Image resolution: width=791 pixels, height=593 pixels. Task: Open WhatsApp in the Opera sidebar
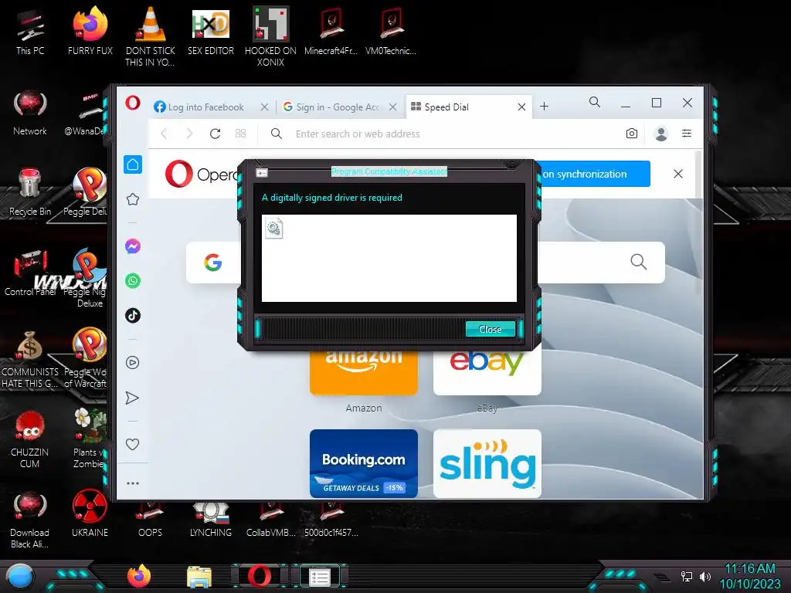133,281
